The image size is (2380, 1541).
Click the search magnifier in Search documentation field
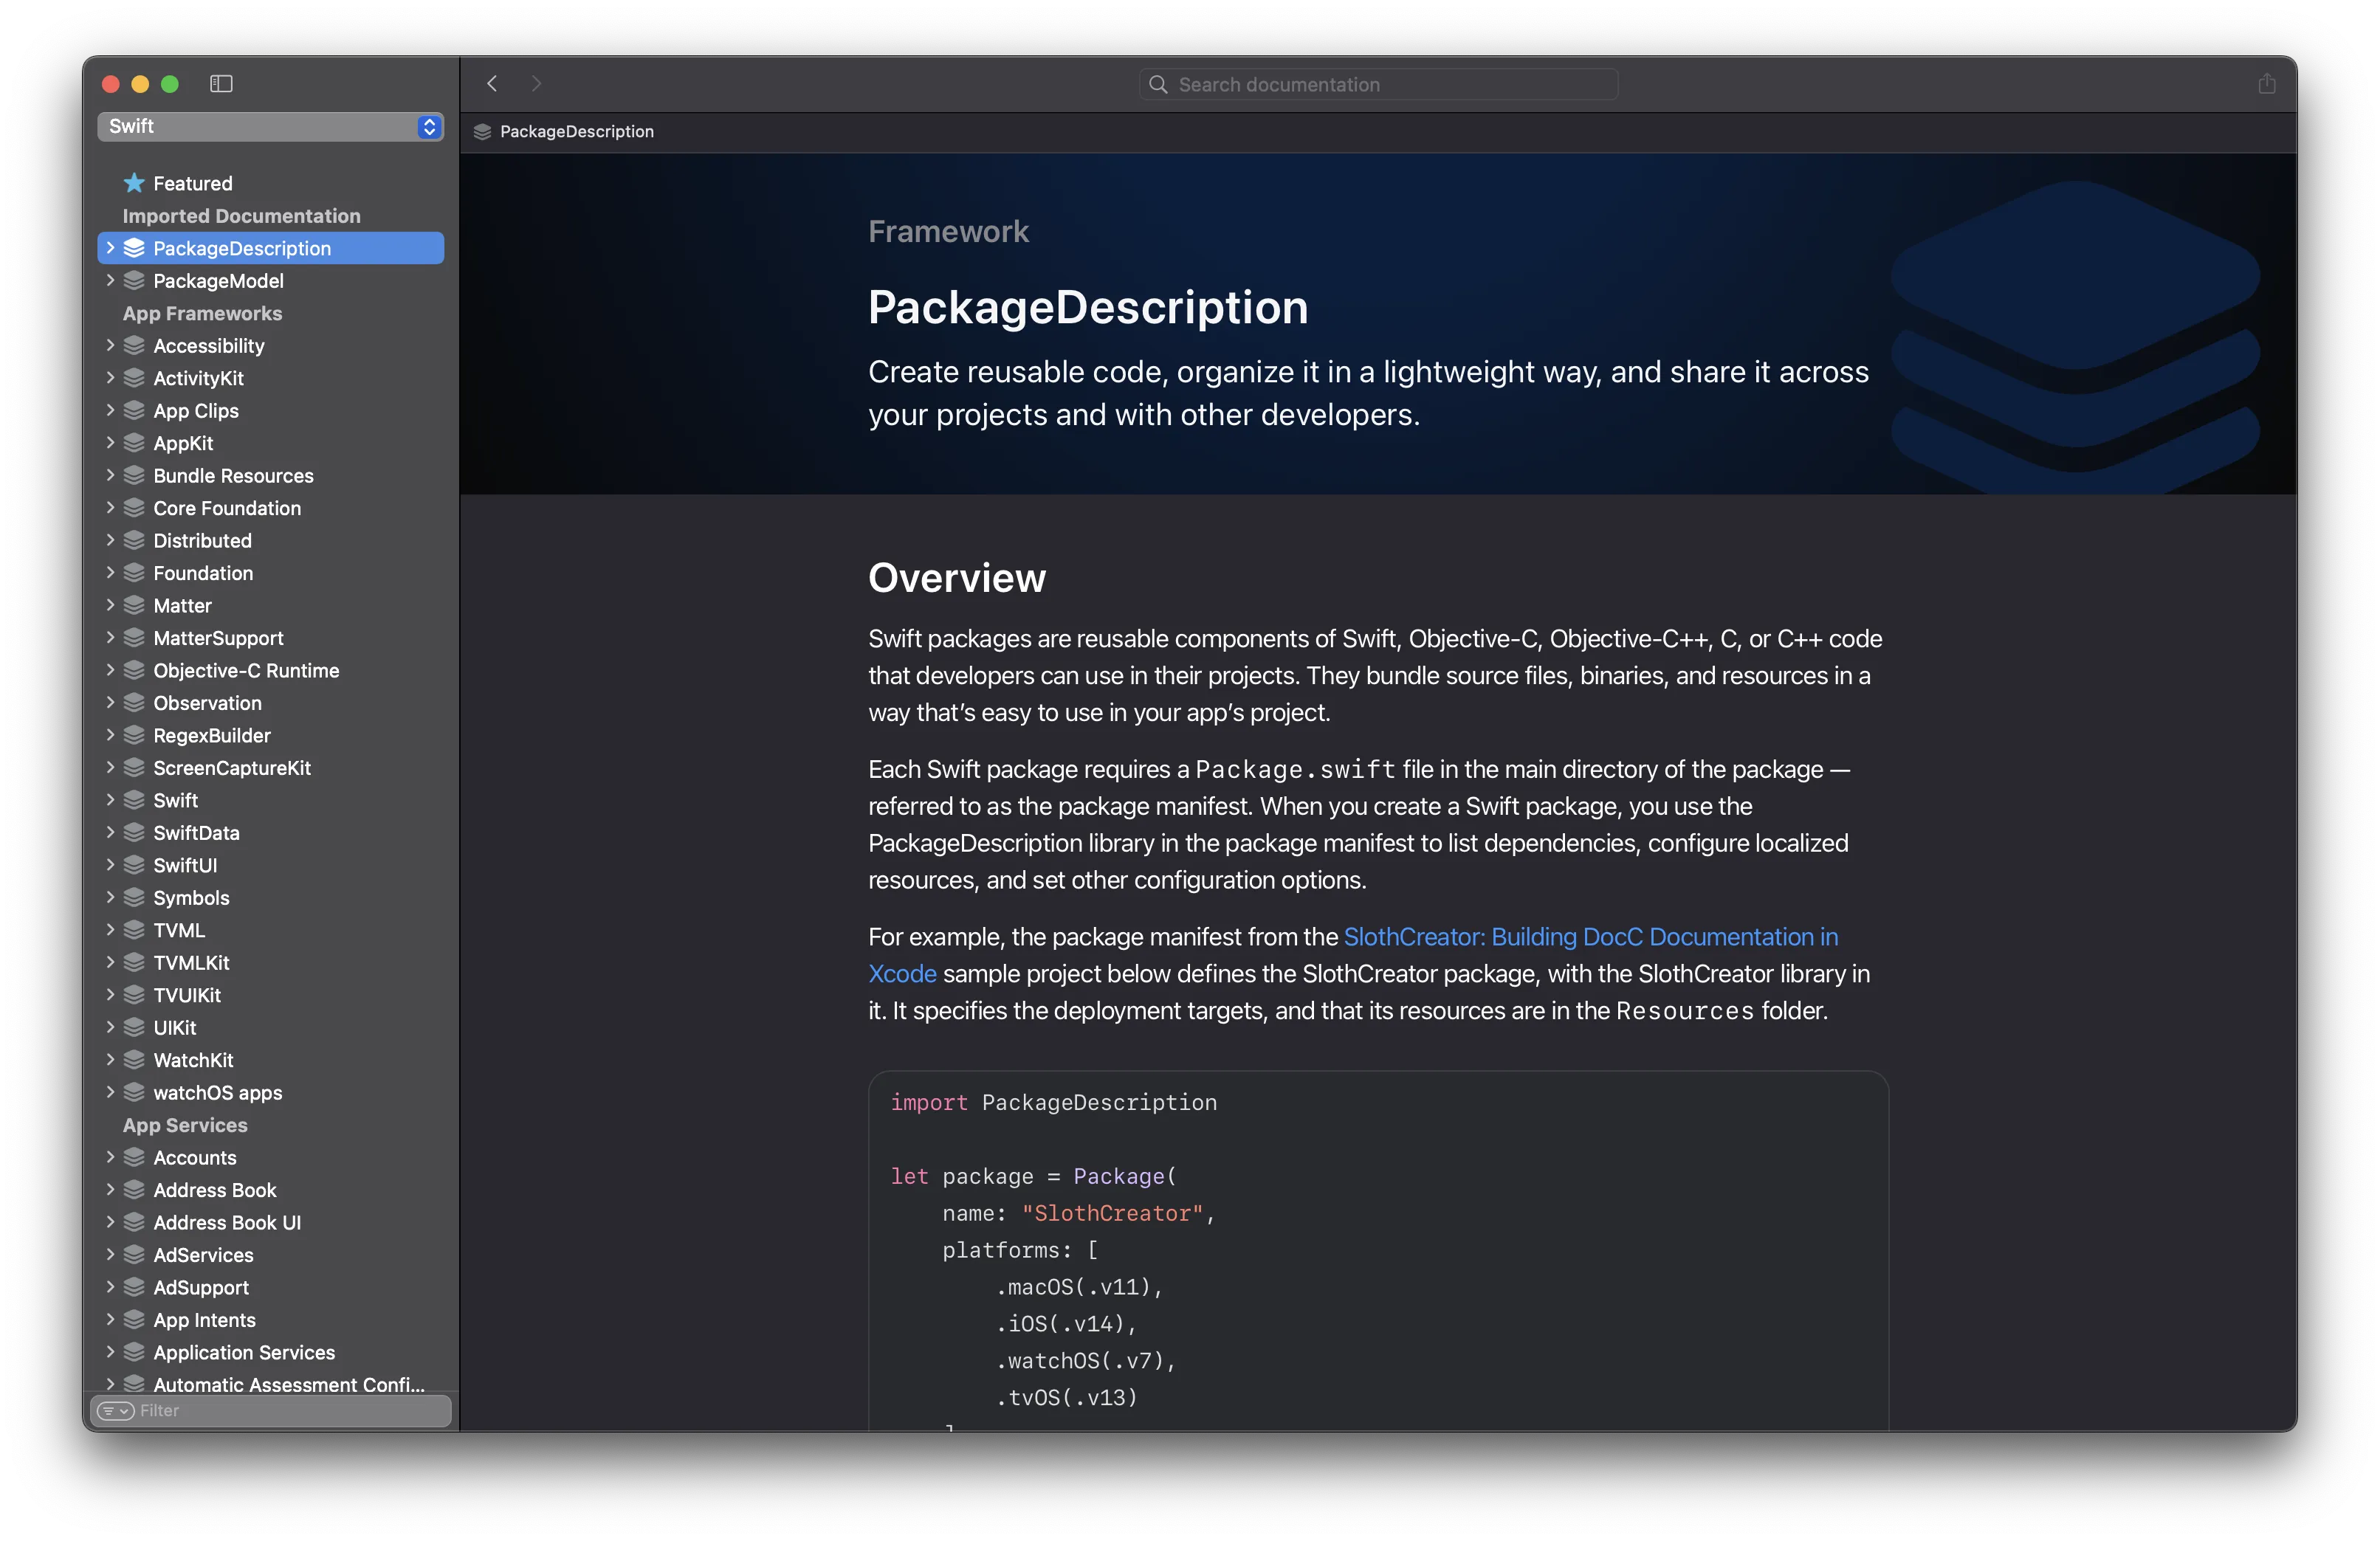[x=1158, y=85]
